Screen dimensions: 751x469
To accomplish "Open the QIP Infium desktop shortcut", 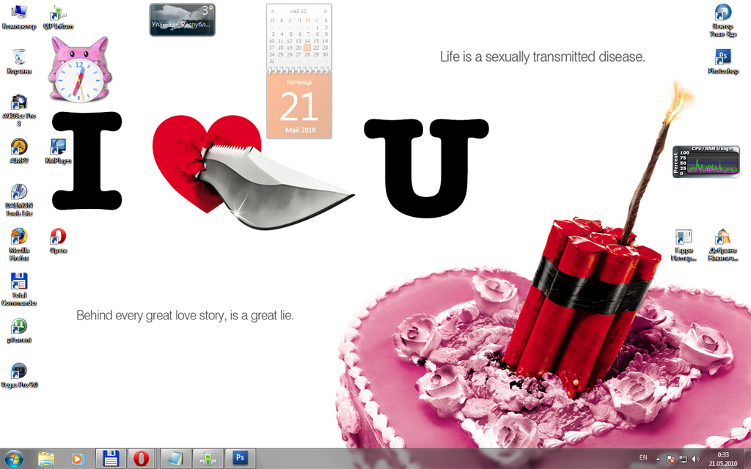I will click(x=57, y=14).
